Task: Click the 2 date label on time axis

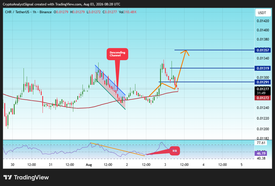Action: click(127, 165)
